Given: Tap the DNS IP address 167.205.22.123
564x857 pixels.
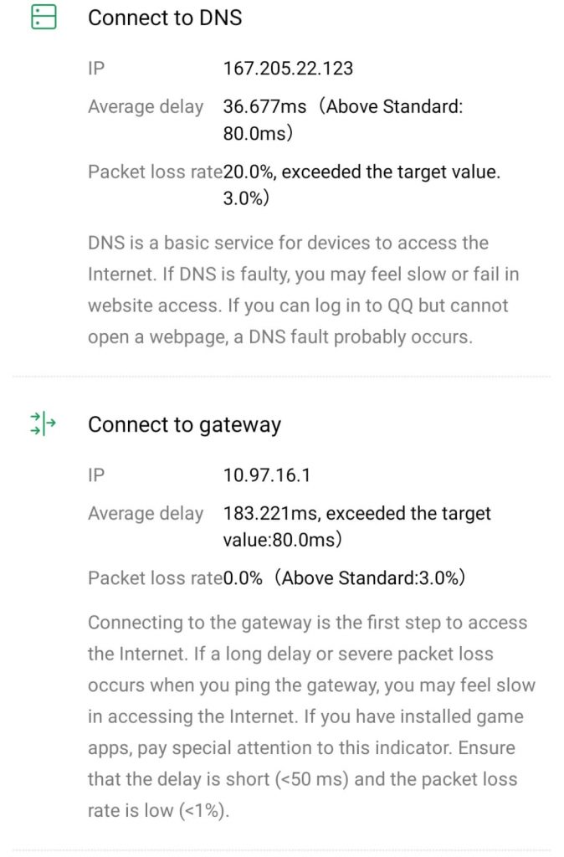Looking at the screenshot, I should [x=288, y=68].
